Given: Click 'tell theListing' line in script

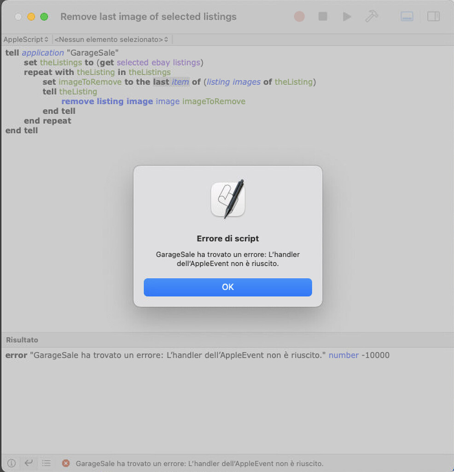Looking at the screenshot, I should pyautogui.click(x=70, y=92).
